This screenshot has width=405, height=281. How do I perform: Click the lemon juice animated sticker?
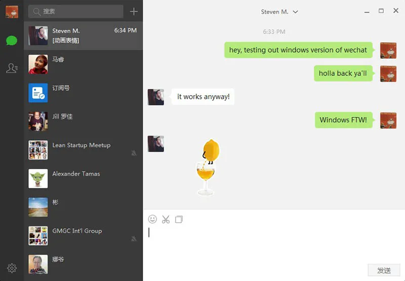click(208, 168)
